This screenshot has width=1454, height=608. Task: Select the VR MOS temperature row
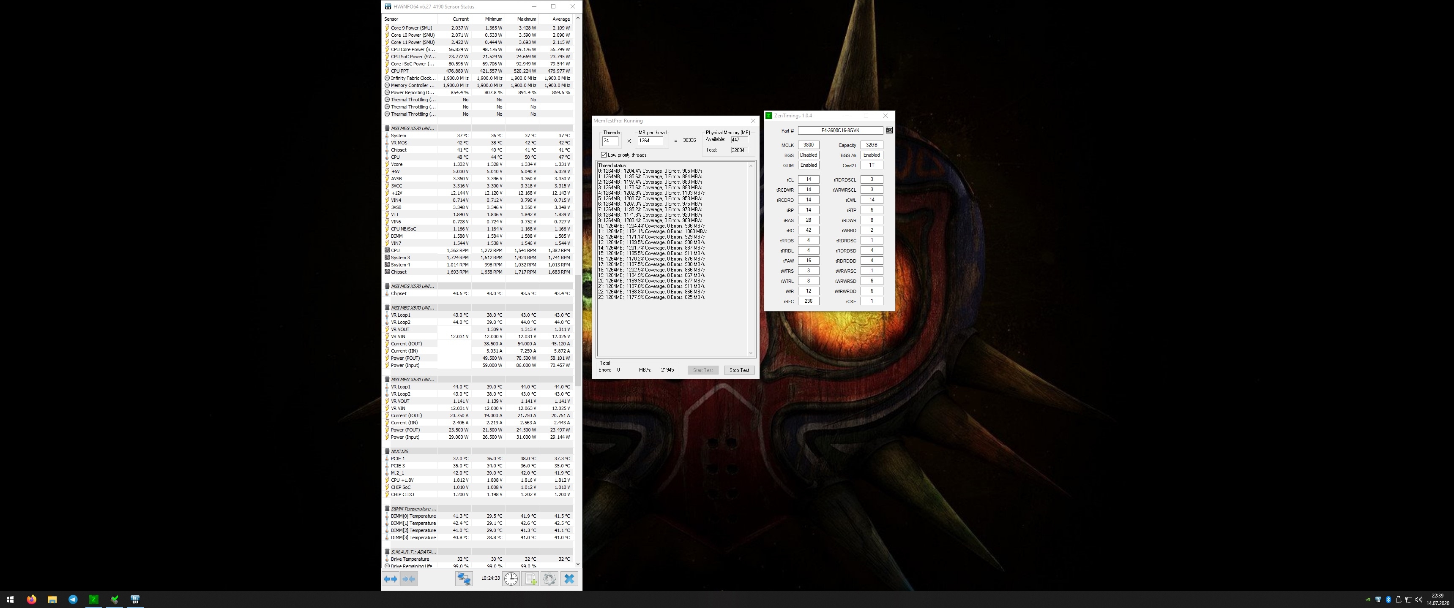[x=478, y=143]
